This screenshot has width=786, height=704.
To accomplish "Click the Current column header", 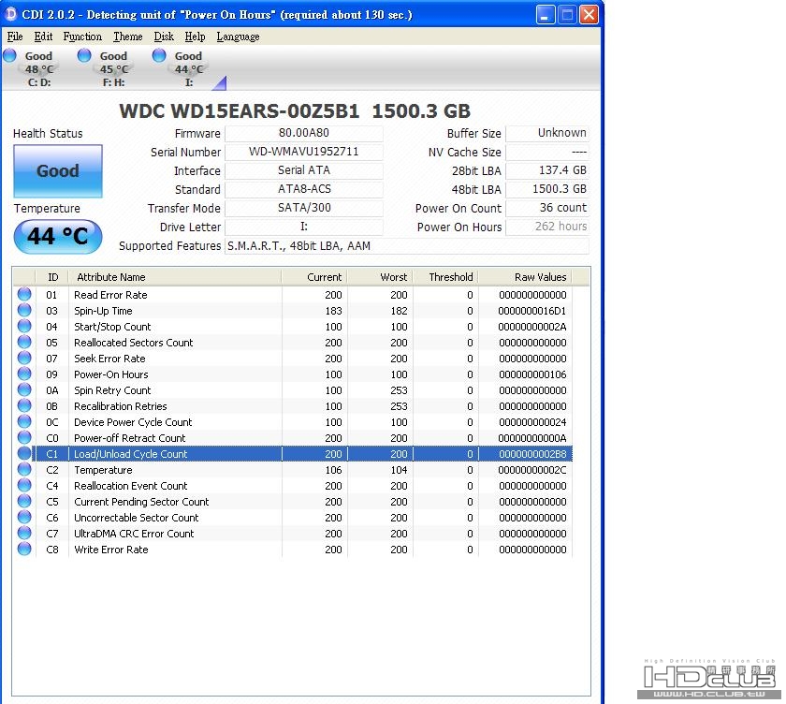I will point(314,277).
